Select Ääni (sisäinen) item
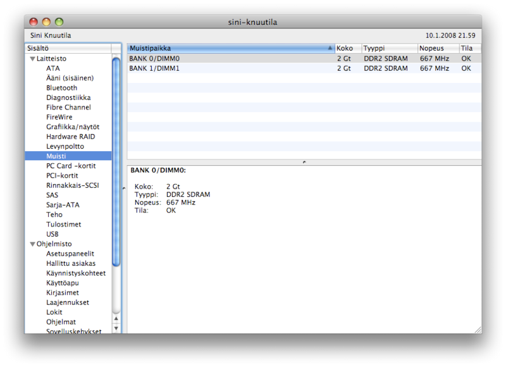 pos(70,78)
